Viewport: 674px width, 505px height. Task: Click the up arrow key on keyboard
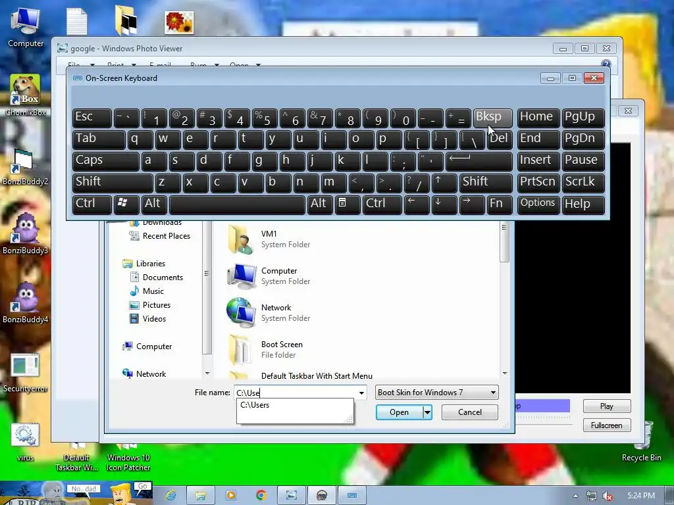[444, 183]
